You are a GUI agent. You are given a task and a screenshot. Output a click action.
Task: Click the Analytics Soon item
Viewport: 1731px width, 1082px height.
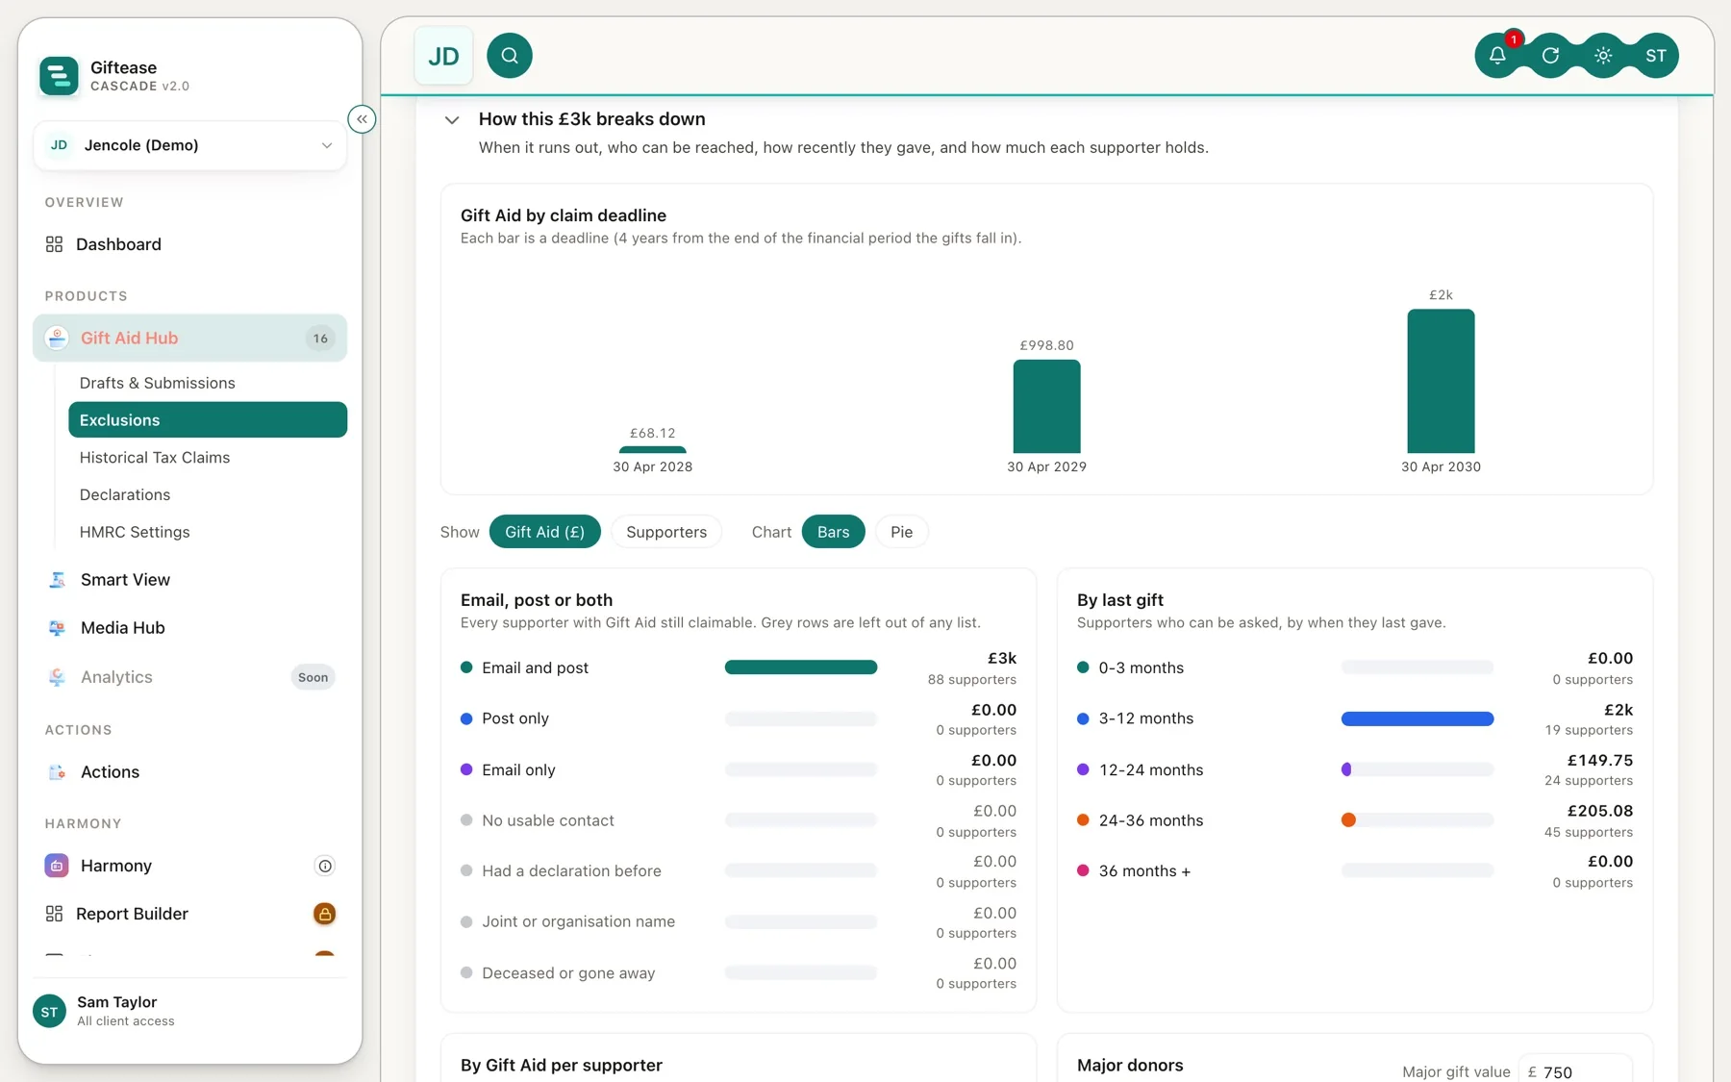pyautogui.click(x=190, y=677)
